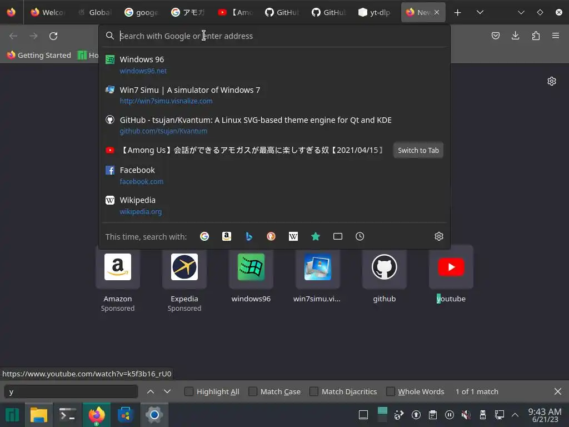Search this time with Bing
Viewport: 569px width, 427px height.
pyautogui.click(x=249, y=236)
